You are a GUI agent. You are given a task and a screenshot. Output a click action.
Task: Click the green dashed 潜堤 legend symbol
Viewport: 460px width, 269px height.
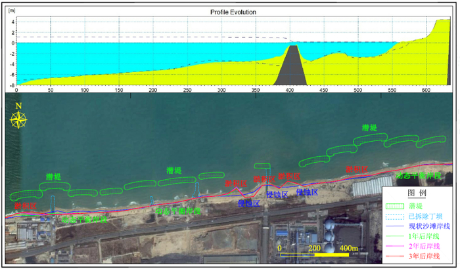tap(395, 205)
